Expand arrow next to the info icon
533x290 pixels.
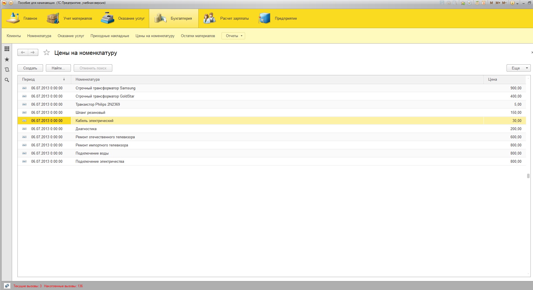pyautogui.click(x=517, y=3)
